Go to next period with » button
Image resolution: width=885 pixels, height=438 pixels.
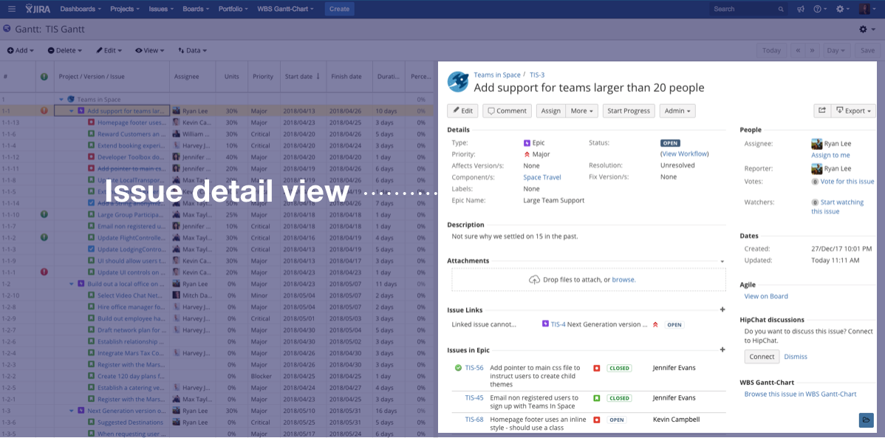(x=812, y=50)
